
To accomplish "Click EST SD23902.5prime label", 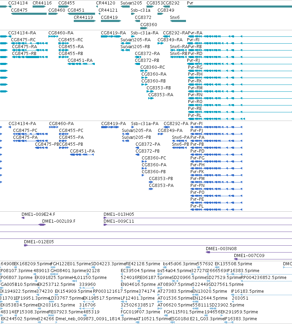I will [226, 305].
